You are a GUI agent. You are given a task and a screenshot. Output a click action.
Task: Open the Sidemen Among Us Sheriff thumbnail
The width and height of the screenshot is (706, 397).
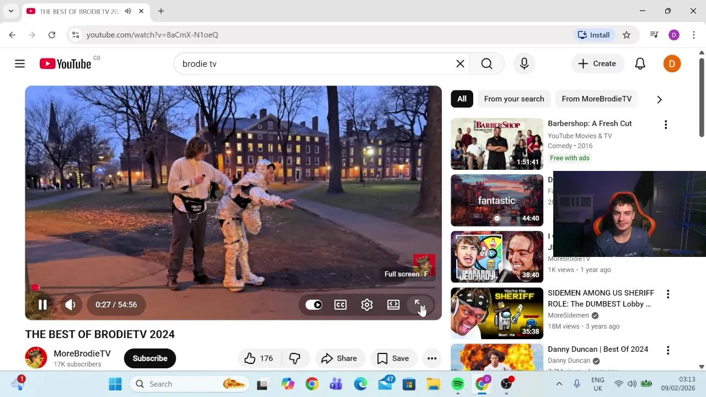497,313
